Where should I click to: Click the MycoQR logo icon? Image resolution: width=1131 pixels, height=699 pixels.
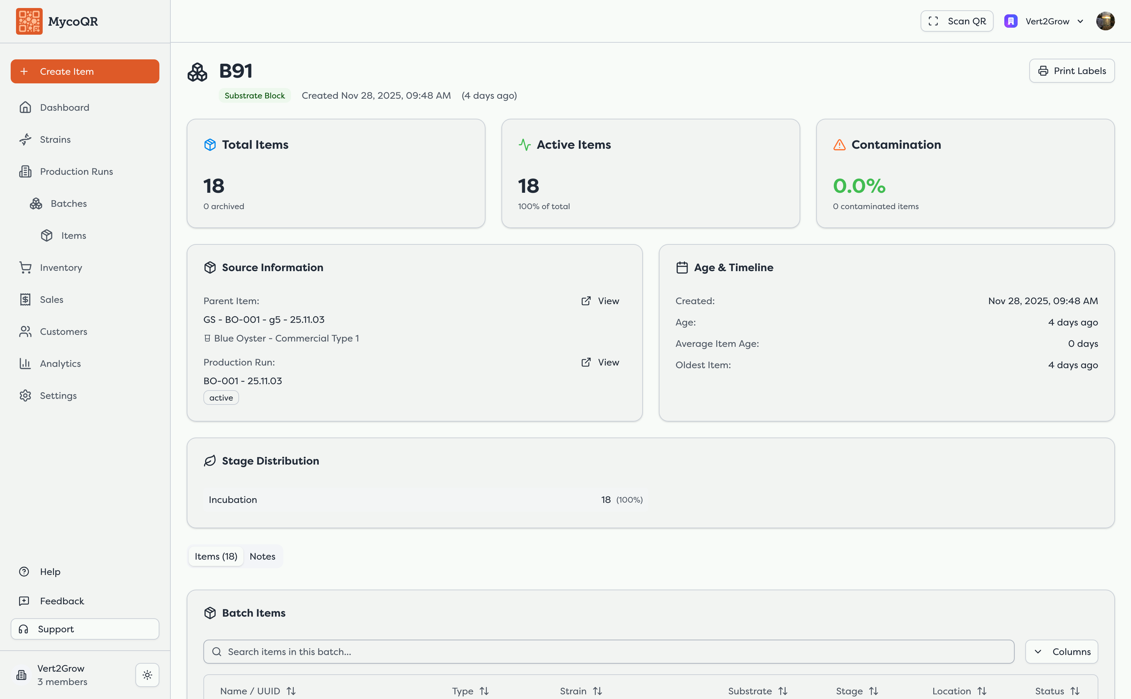29,21
